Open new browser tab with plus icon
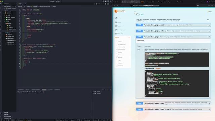 [x=181, y=2]
